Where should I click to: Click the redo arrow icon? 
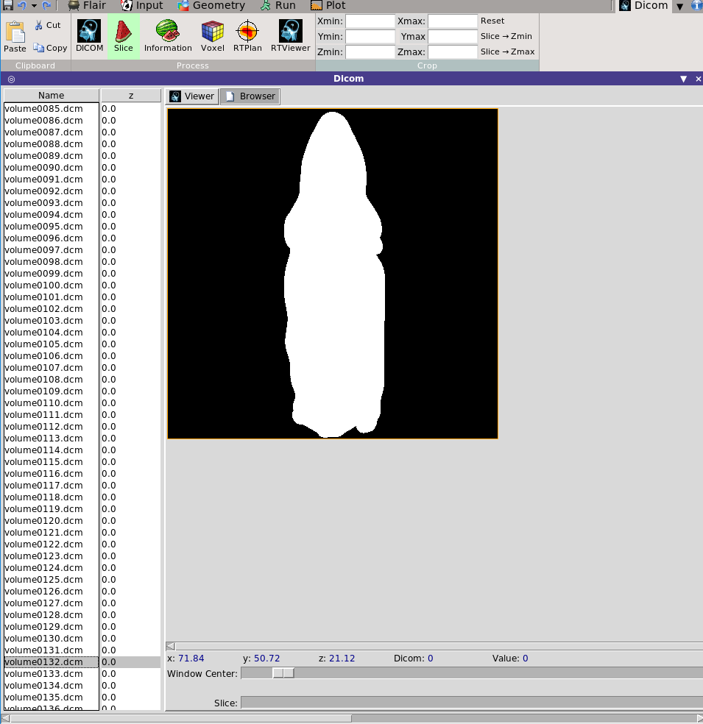click(46, 6)
